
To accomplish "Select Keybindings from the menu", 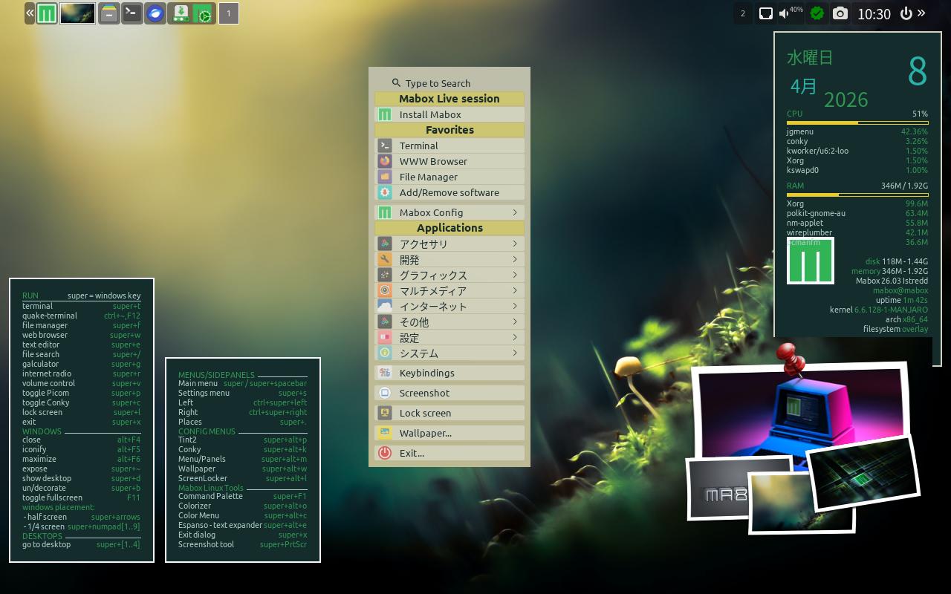I will coord(449,373).
